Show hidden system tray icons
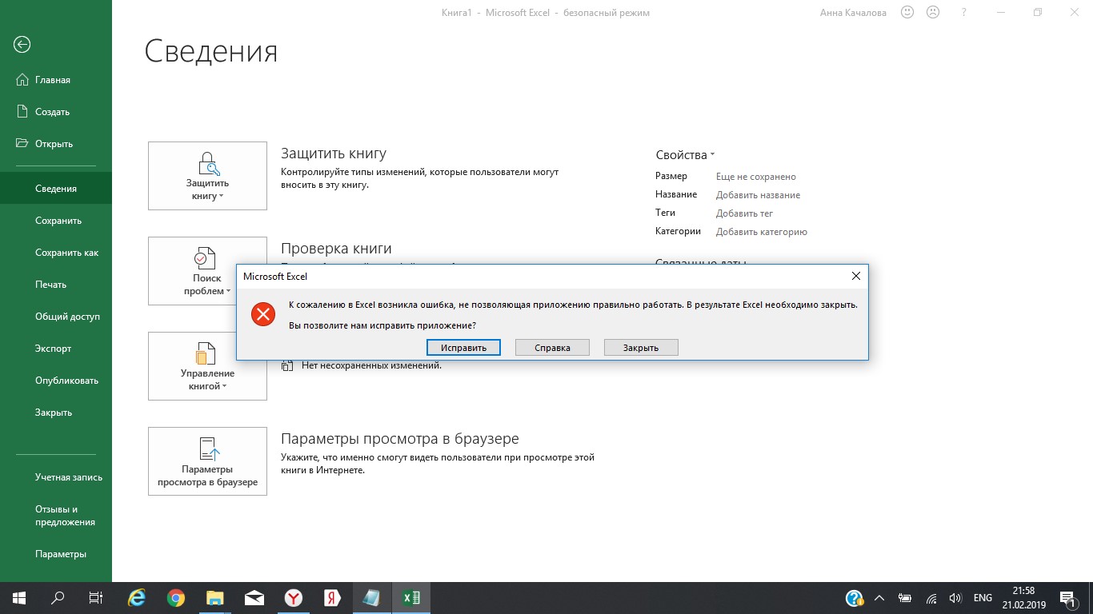 click(x=879, y=598)
